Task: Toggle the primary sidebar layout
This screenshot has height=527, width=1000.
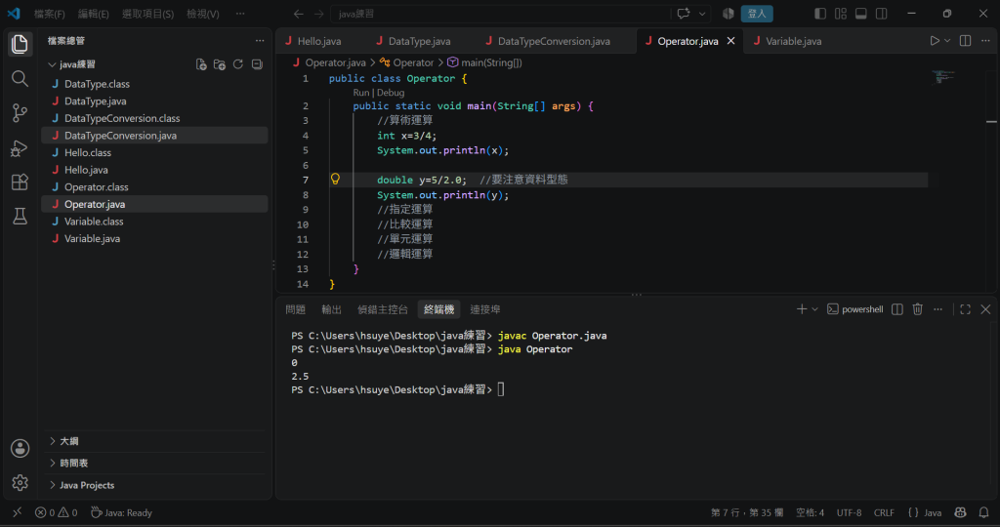Action: [820, 14]
